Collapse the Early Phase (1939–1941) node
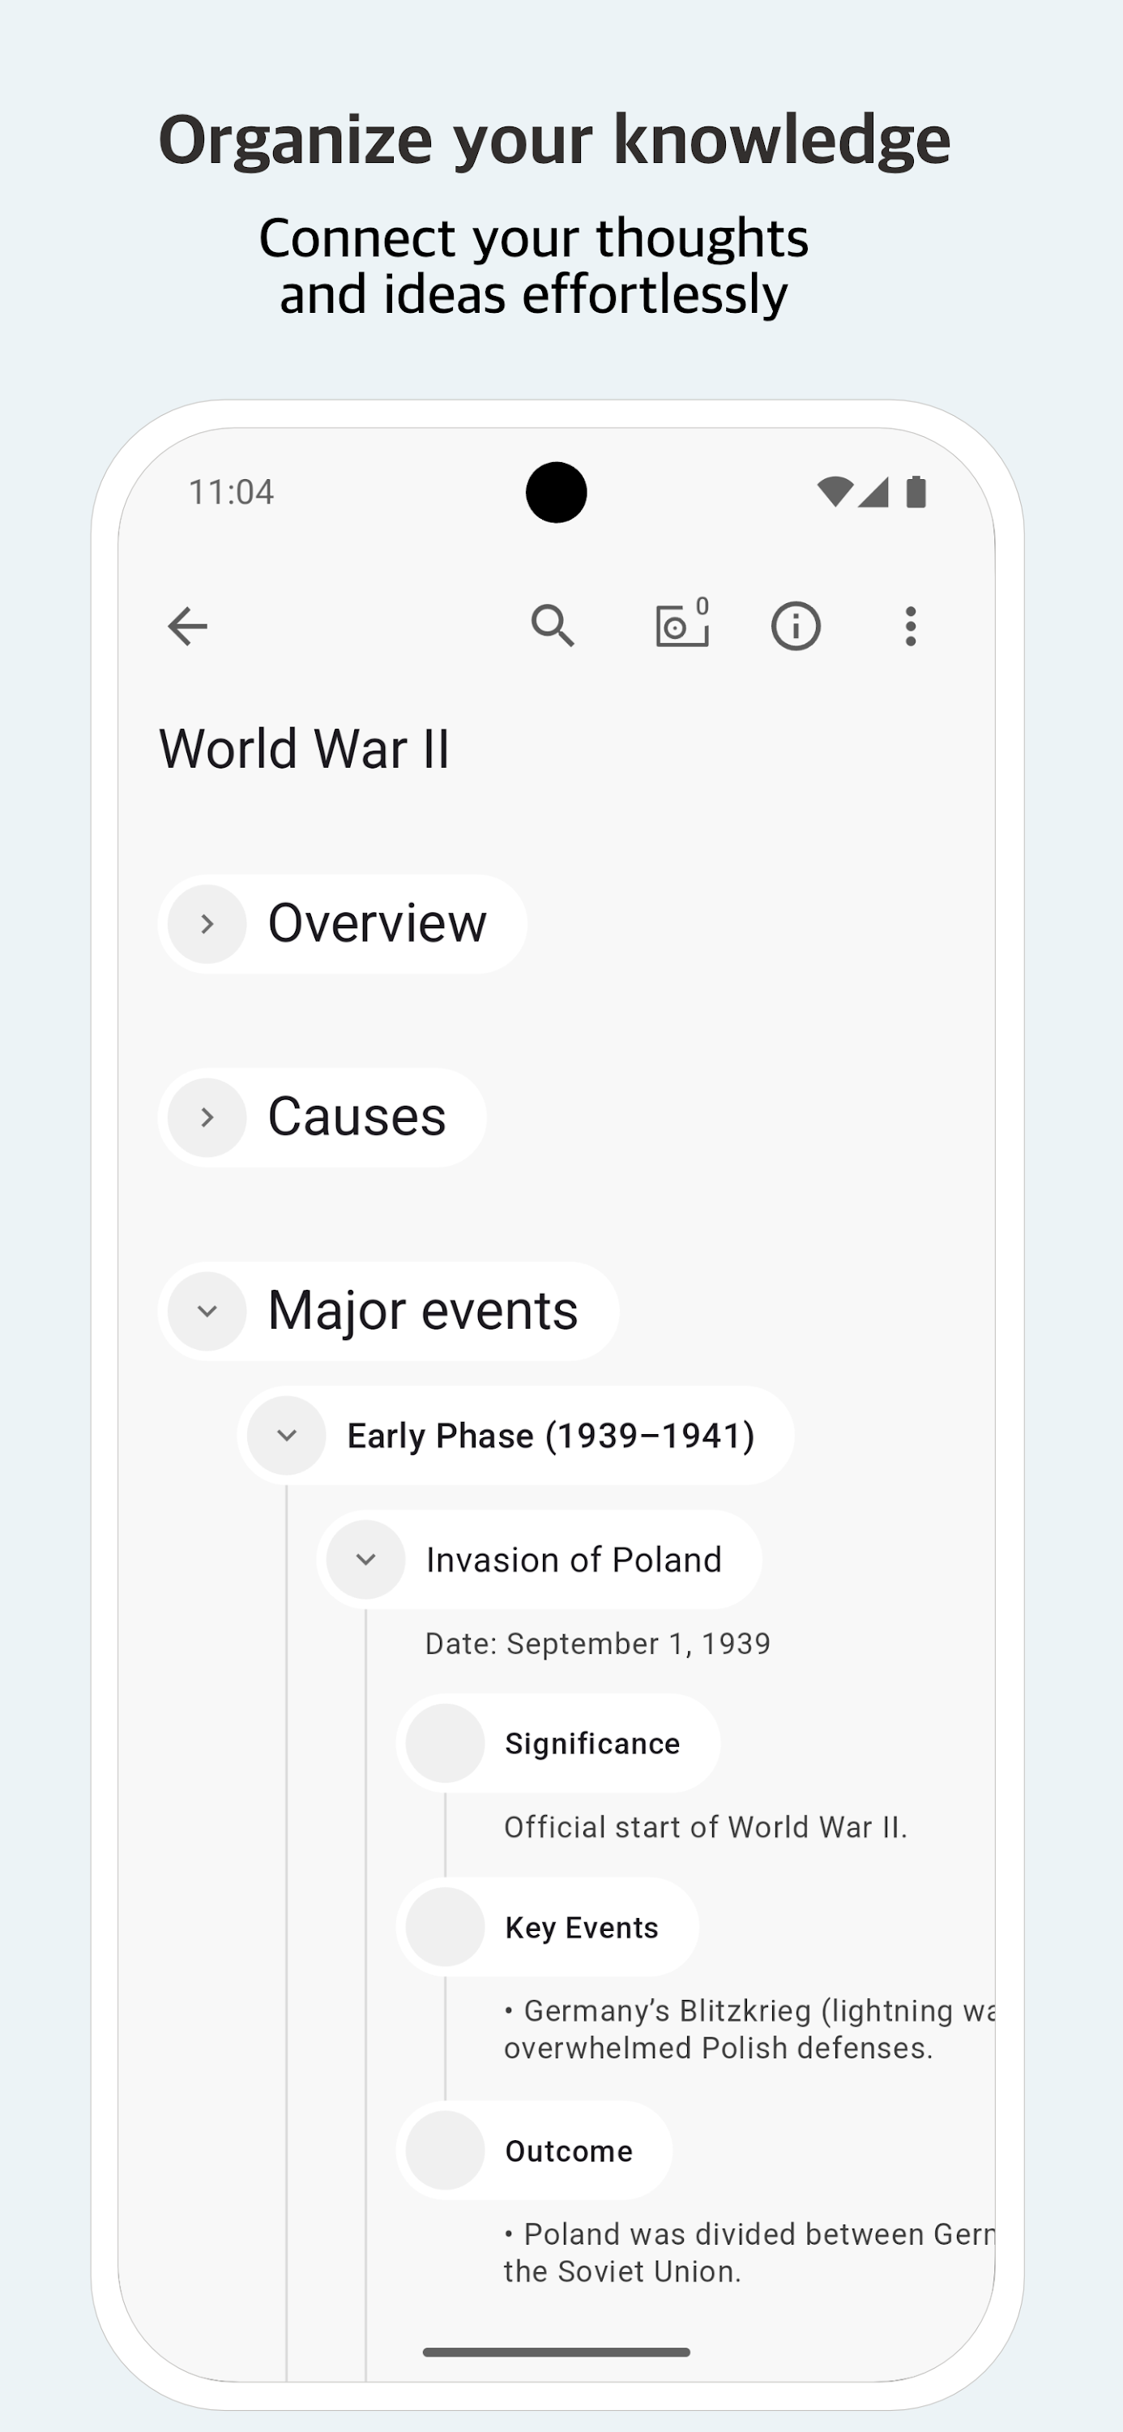Screen dimensions: 1123x2432 click(x=287, y=1436)
